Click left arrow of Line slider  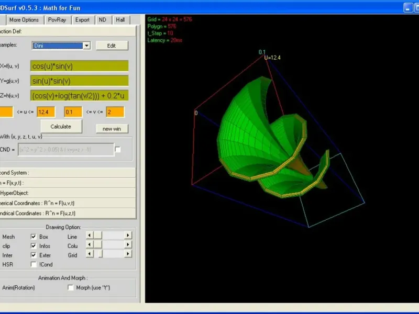(x=89, y=236)
